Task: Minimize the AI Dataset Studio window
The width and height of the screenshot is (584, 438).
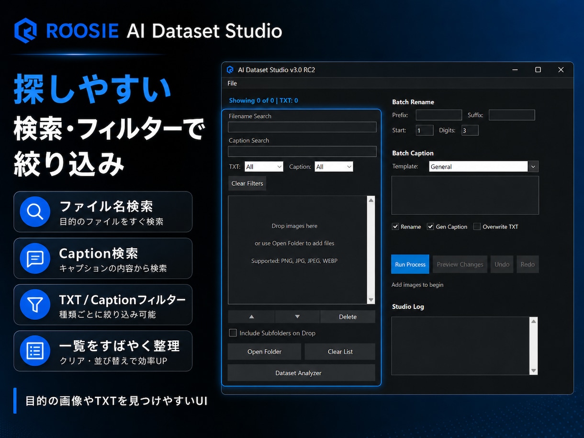Action: pyautogui.click(x=515, y=70)
